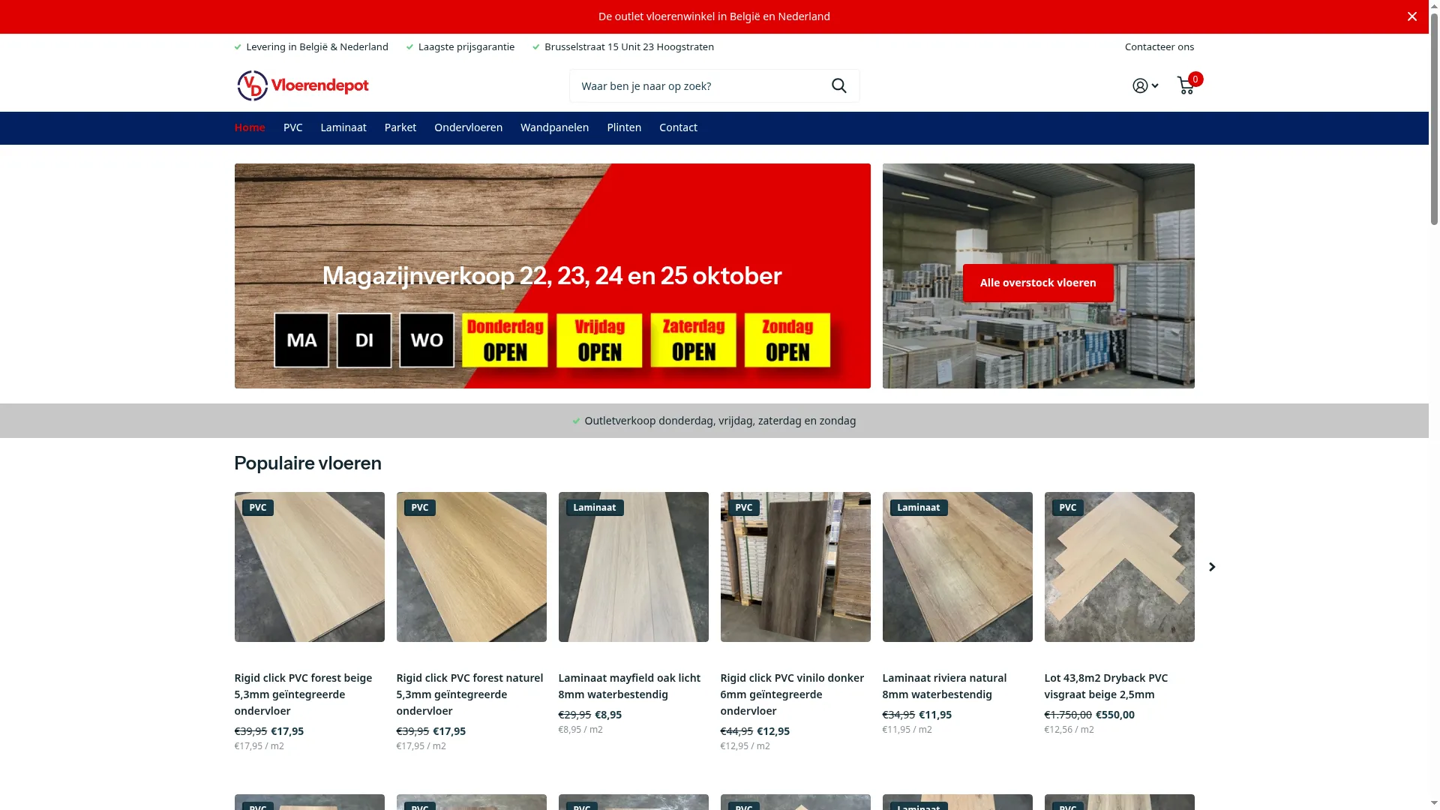
Task: Click the 'Outletverkoop donderdag, vrijdag' notice text
Action: (x=719, y=421)
